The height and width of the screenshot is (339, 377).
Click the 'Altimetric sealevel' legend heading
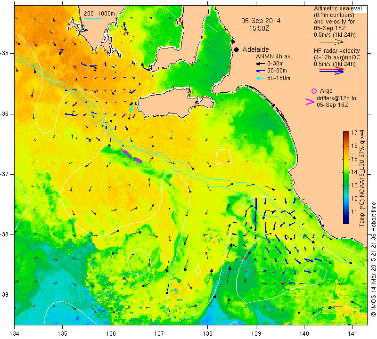coord(338,8)
